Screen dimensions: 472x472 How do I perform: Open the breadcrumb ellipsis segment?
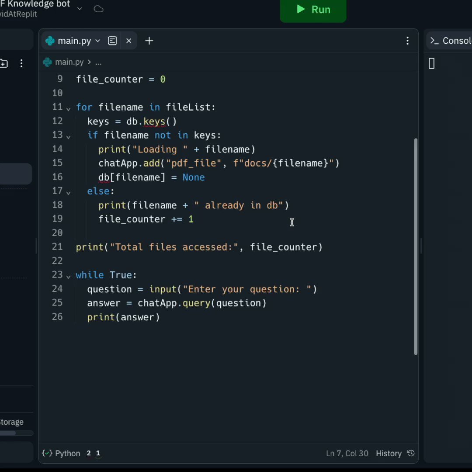pyautogui.click(x=98, y=62)
